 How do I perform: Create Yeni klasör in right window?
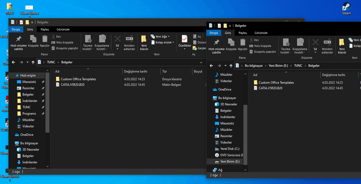tap(342, 46)
